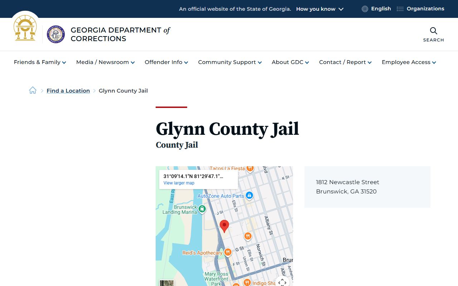Viewport: 458px width, 286px height.
Task: Click Brunswick, GA 31520 text
Action: 346,192
